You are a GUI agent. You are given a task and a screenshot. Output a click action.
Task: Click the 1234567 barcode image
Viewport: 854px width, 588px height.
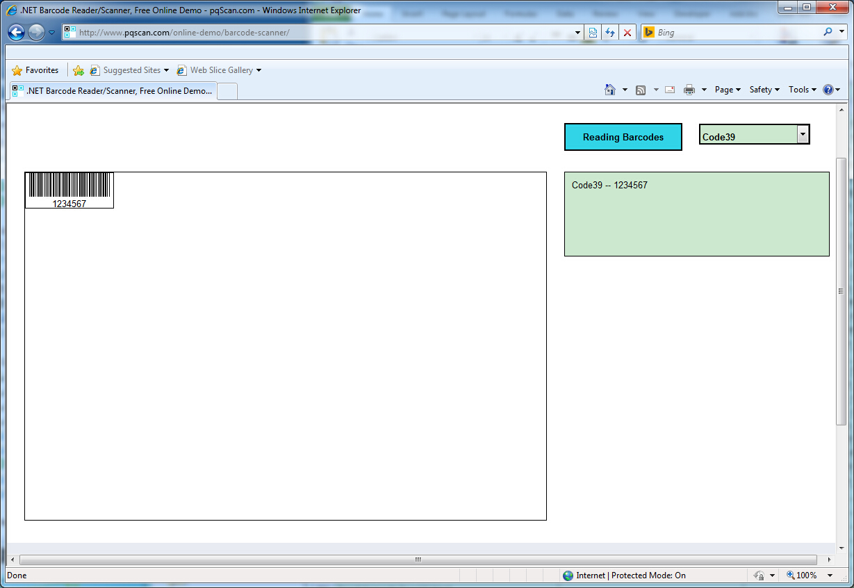tap(69, 190)
